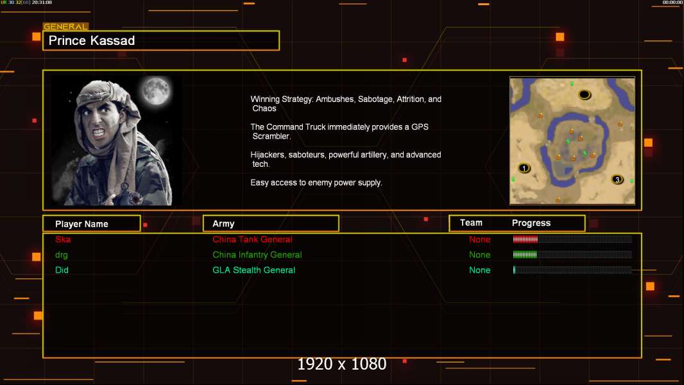Select start position 1 on the map
684x385 pixels.
tap(524, 168)
